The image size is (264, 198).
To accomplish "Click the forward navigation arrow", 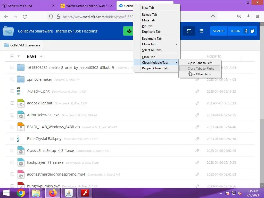I will click(x=15, y=17).
